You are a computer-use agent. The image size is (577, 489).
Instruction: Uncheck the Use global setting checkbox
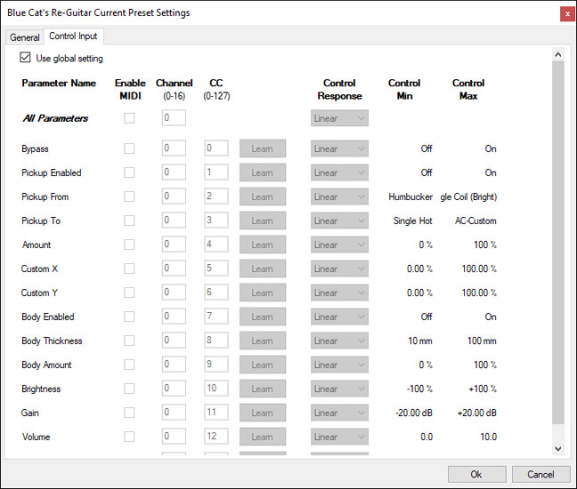point(25,59)
